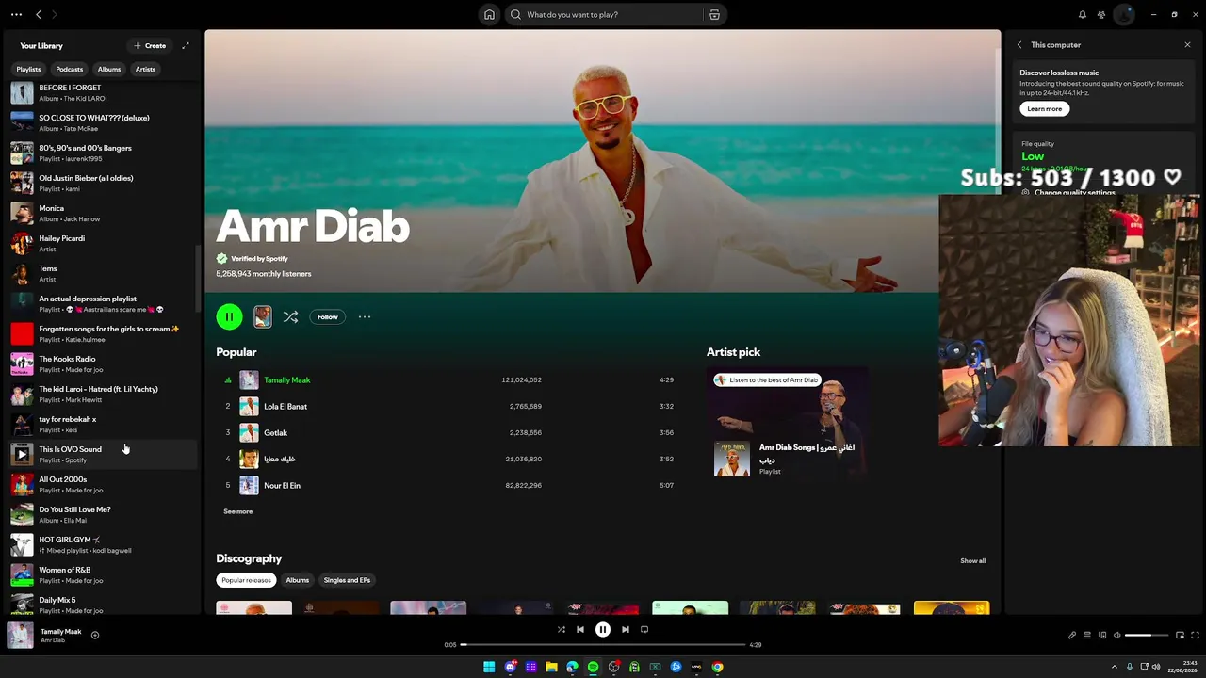Toggle repeat mode
This screenshot has height=678, width=1206.
tap(644, 629)
